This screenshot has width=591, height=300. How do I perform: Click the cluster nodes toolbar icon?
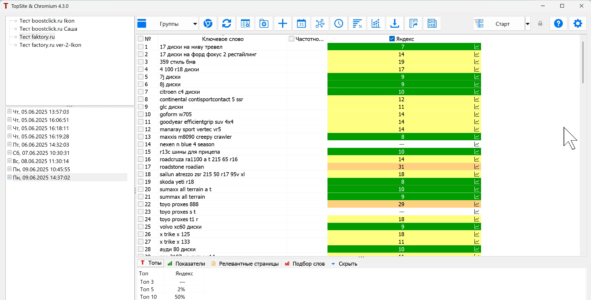pyautogui.click(x=320, y=23)
